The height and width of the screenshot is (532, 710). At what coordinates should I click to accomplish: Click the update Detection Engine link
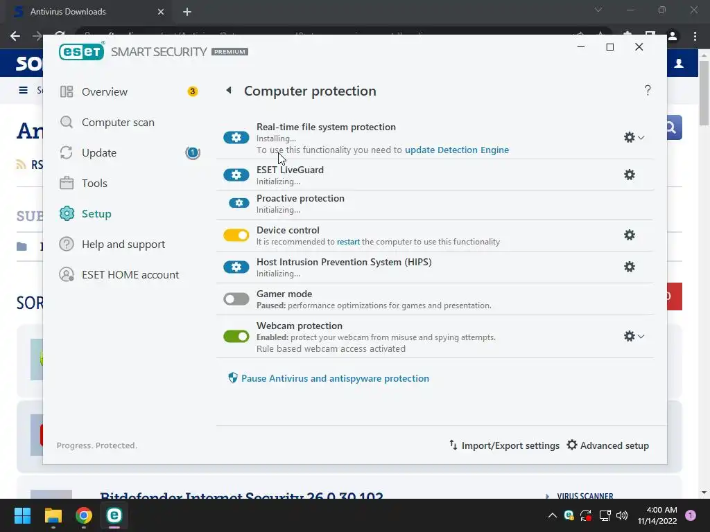457,150
